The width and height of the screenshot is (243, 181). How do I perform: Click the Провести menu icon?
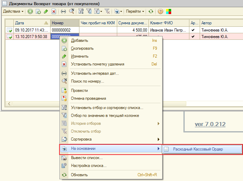(x=64, y=90)
